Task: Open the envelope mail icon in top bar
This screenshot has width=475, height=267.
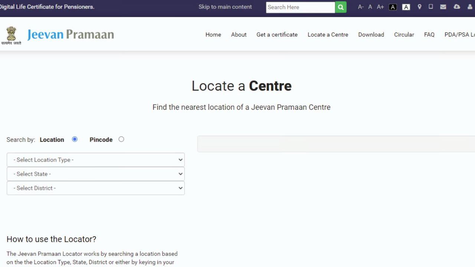Action: click(x=443, y=7)
